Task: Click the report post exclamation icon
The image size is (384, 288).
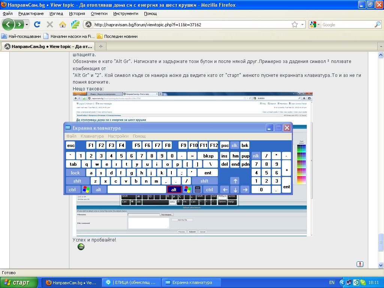Action: pyautogui.click(x=360, y=264)
